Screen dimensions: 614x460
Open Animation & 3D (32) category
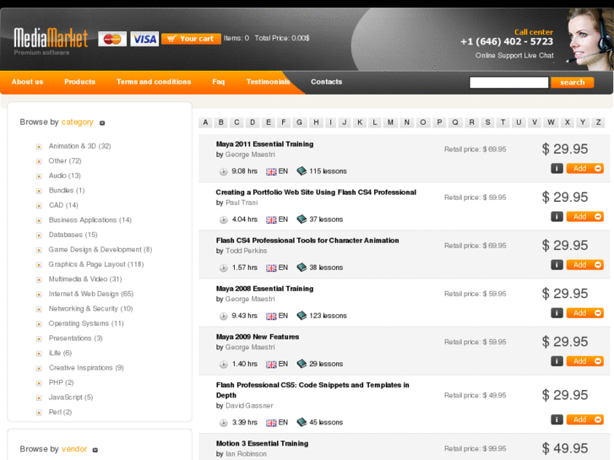[80, 146]
